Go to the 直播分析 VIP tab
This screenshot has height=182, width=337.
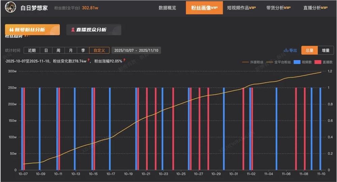click(x=315, y=8)
